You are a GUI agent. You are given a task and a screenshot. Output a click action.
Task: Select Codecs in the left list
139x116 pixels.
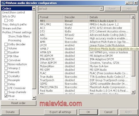(17, 8)
